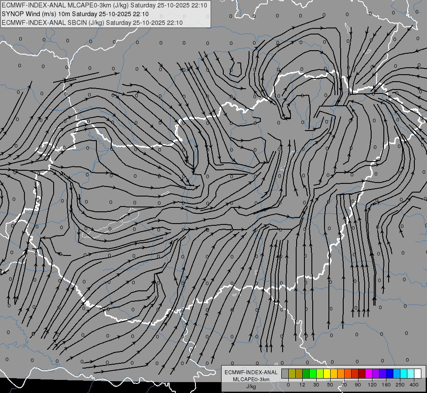The width and height of the screenshot is (427, 393).
Task: Select the pale cyan swatch beside white
Action: coord(411,373)
